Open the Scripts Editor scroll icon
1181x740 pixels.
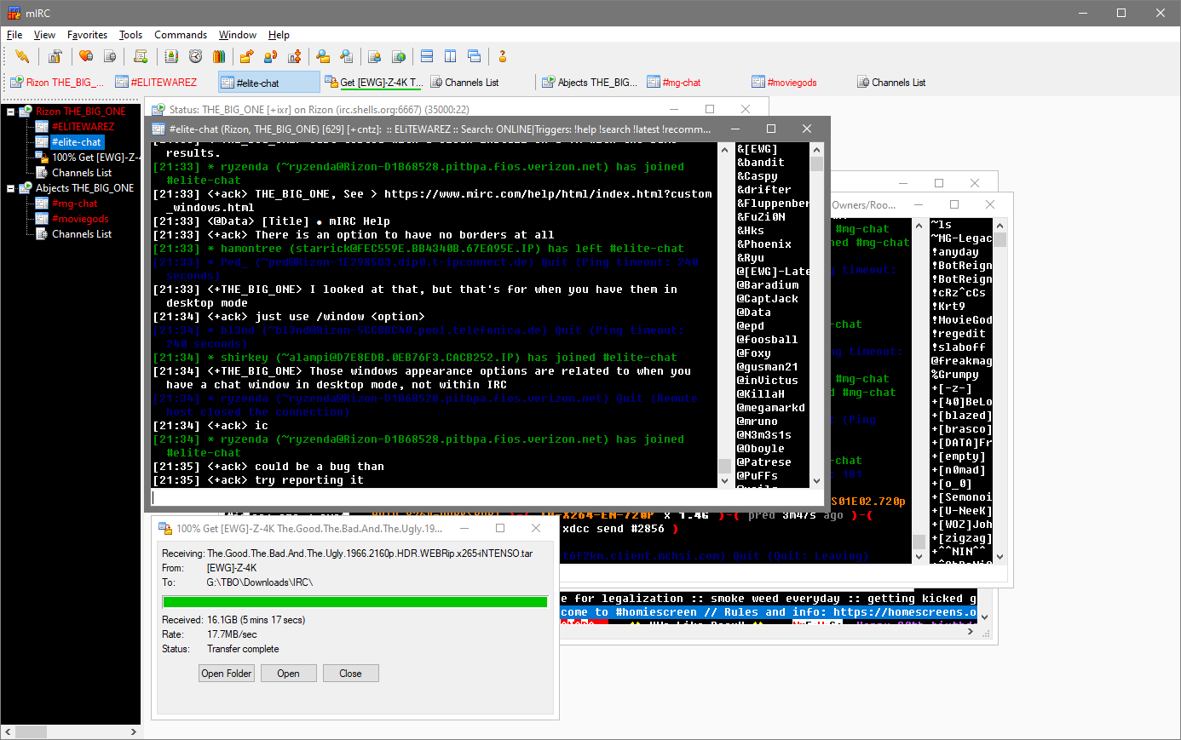[x=141, y=56]
